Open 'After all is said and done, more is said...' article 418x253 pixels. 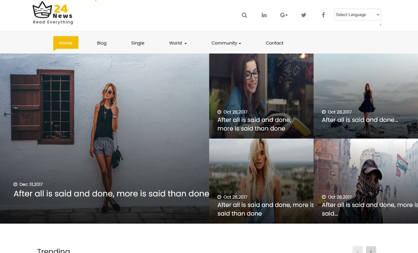[x=370, y=209]
